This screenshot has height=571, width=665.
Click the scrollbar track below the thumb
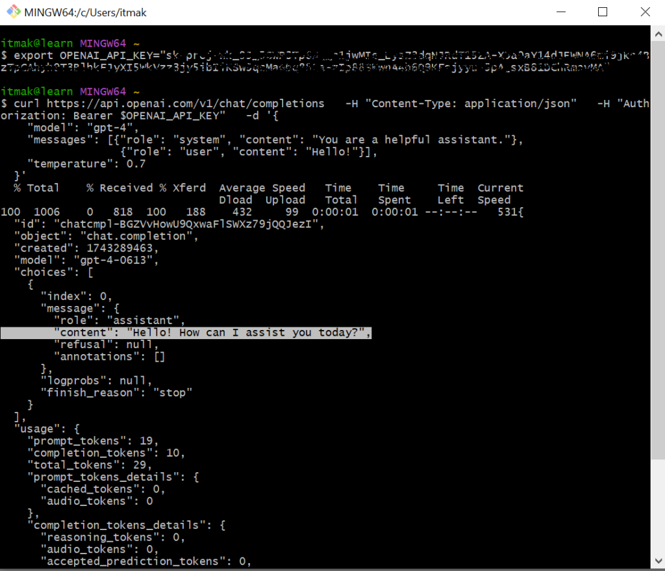click(x=658, y=505)
